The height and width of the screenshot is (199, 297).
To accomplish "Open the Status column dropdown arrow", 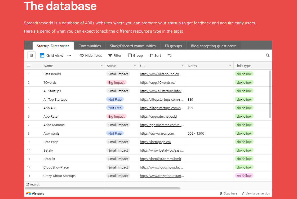I will tap(135, 66).
